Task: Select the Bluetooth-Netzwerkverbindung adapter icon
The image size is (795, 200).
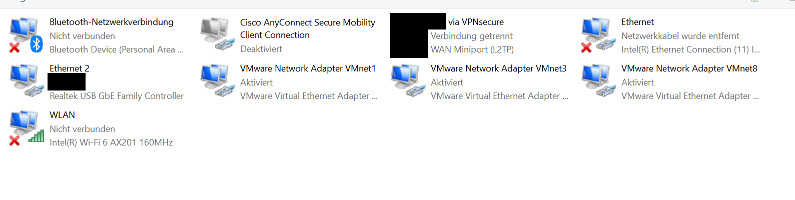Action: (x=26, y=35)
